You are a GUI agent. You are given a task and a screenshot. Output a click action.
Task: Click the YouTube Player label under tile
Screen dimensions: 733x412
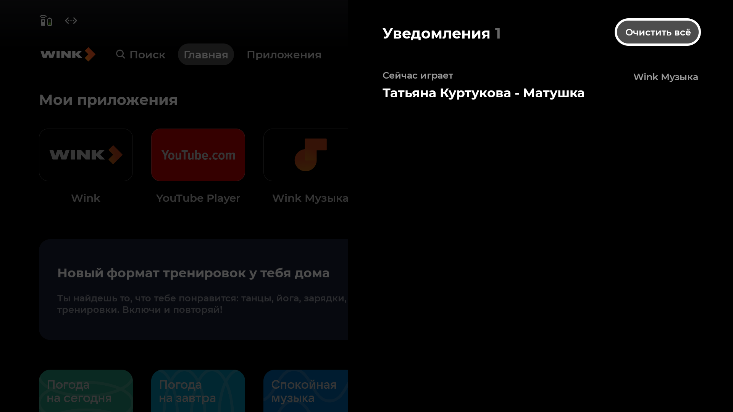(x=198, y=198)
